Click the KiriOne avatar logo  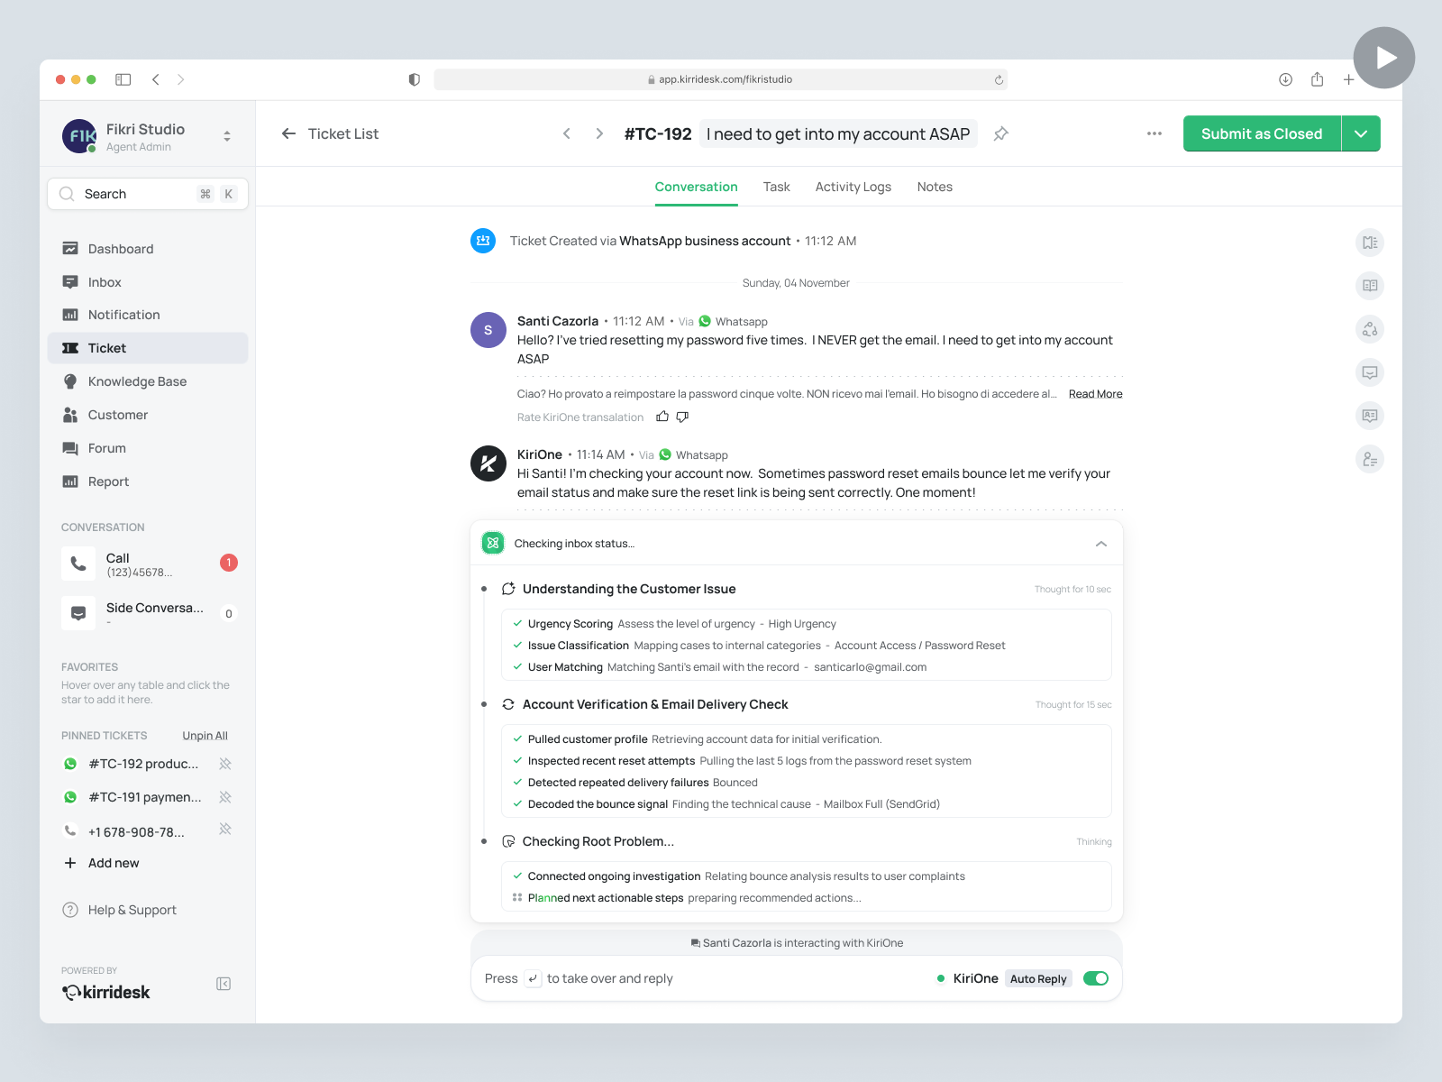488,463
